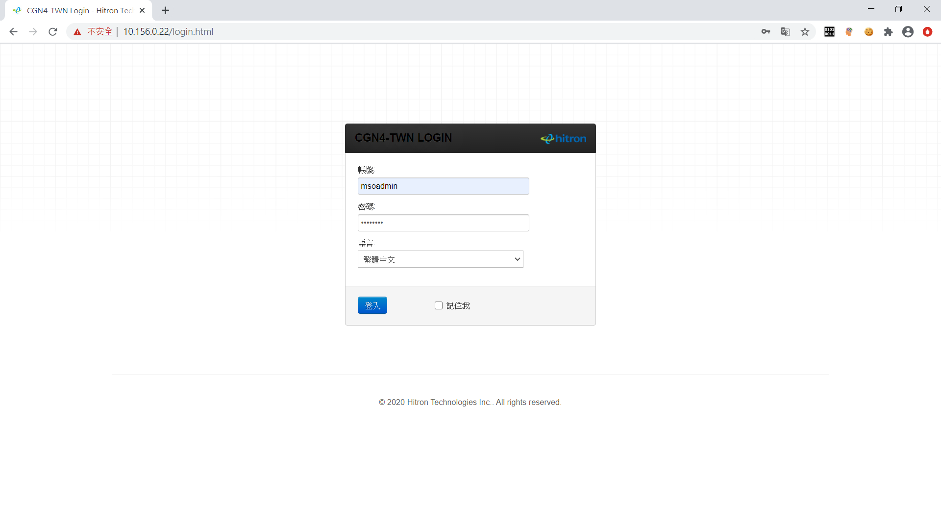Image resolution: width=941 pixels, height=505 pixels.
Task: Toggle the 記住我 remember me checkbox
Action: (x=439, y=305)
